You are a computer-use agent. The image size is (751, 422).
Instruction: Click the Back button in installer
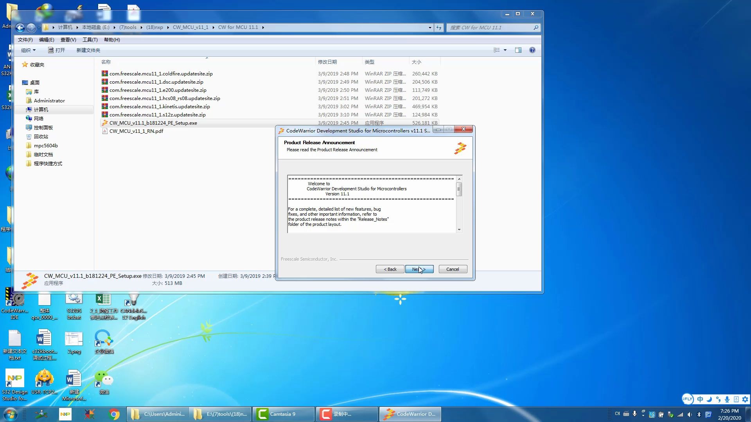390,269
